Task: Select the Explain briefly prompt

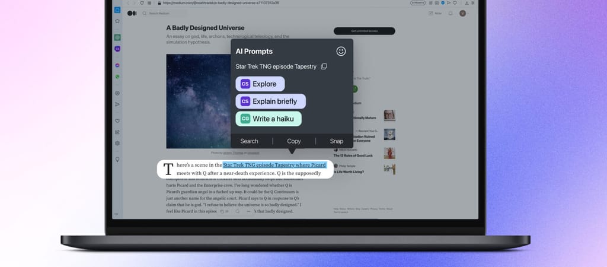Action: pos(270,101)
